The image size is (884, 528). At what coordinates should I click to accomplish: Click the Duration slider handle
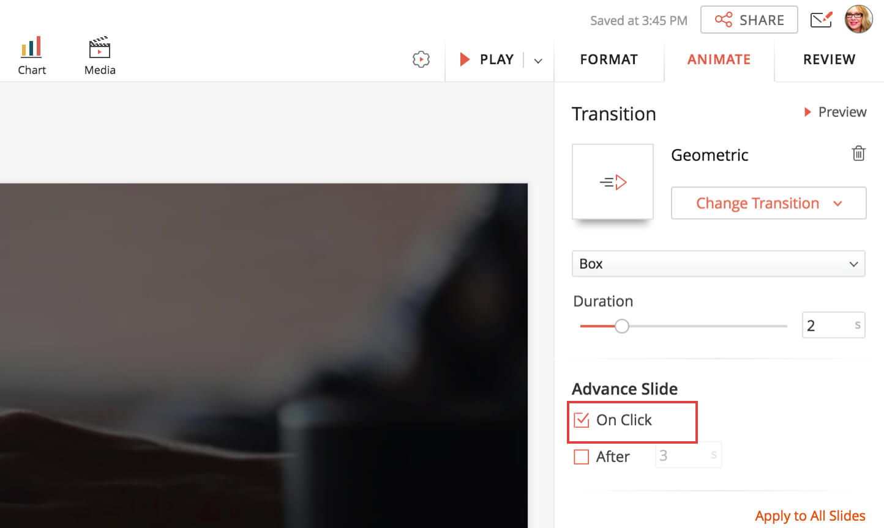(x=622, y=326)
